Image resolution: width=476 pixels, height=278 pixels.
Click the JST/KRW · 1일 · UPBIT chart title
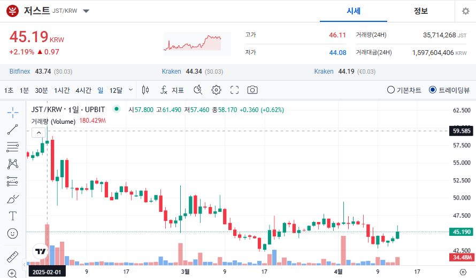tap(68, 109)
